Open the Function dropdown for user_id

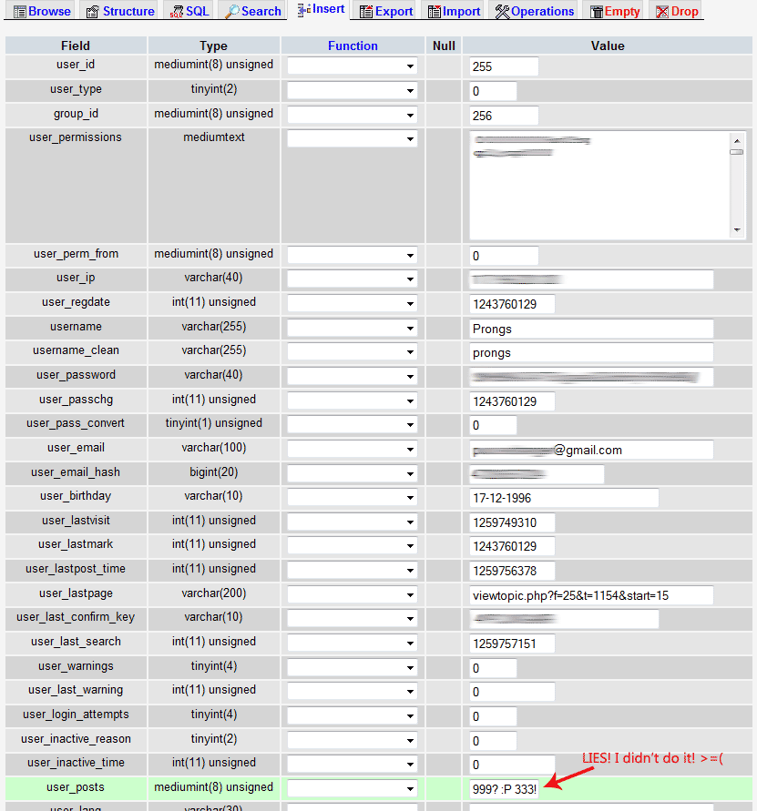point(352,66)
